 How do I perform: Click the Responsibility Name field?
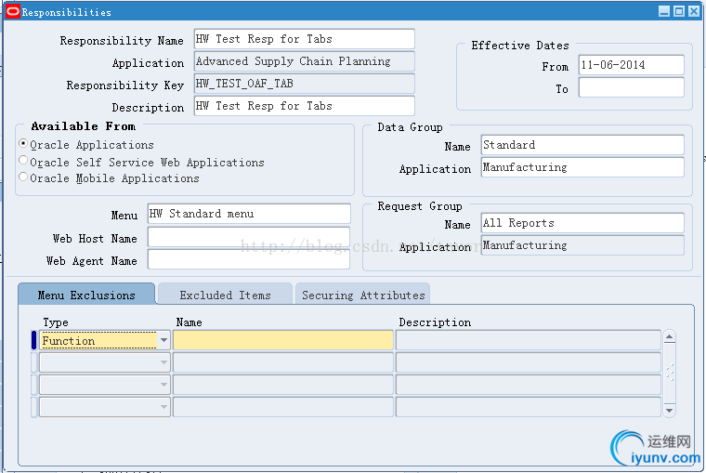305,39
